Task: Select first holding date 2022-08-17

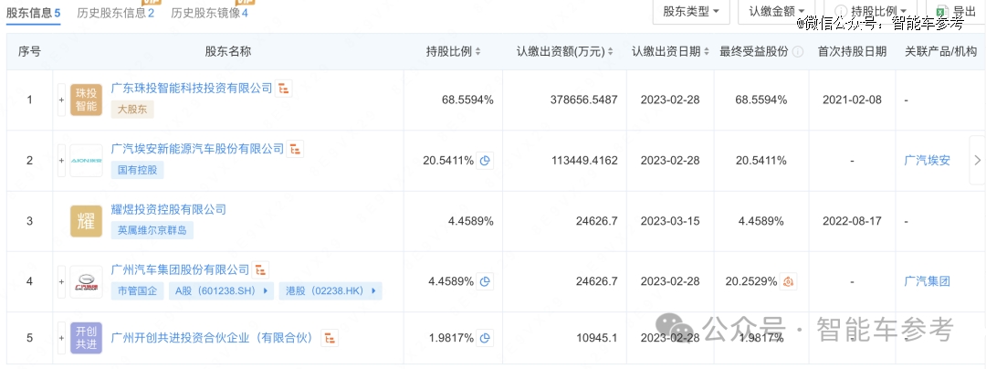Action: [x=852, y=221]
